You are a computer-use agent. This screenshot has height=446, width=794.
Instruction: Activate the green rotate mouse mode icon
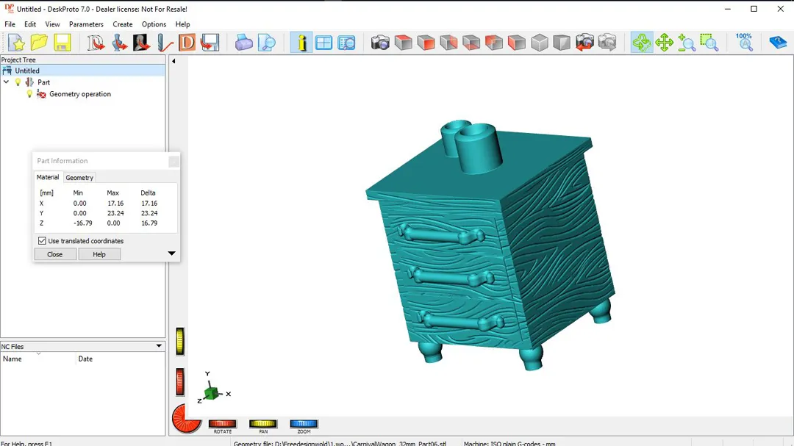tap(642, 43)
